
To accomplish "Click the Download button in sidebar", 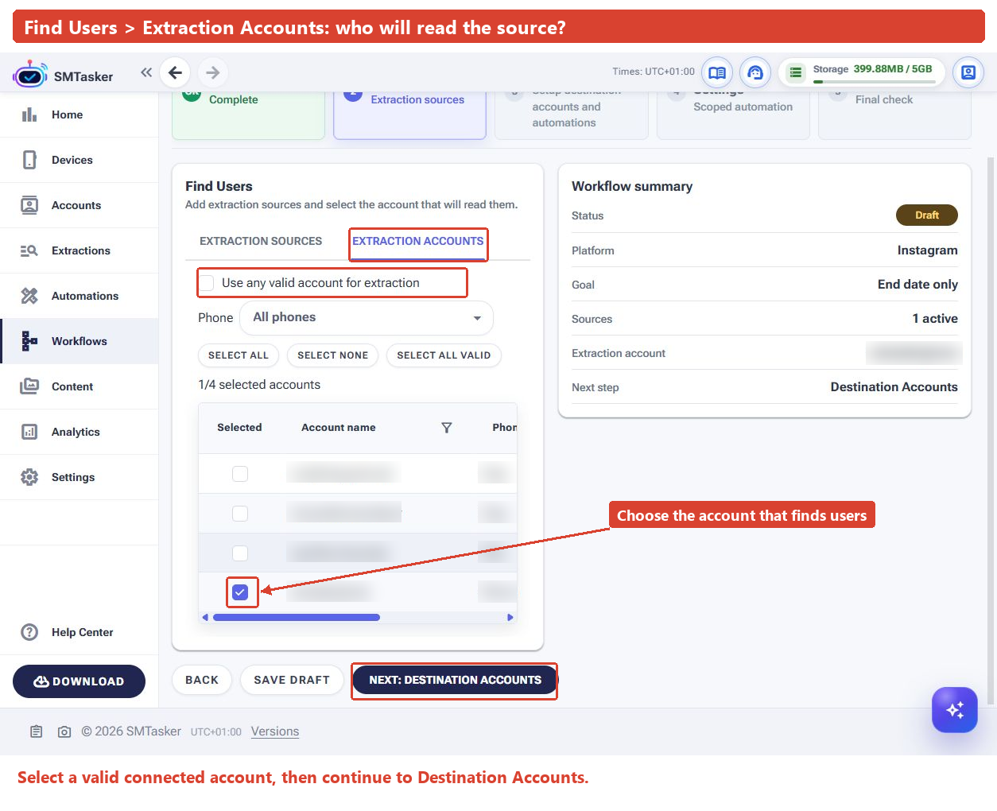I will pyautogui.click(x=79, y=681).
